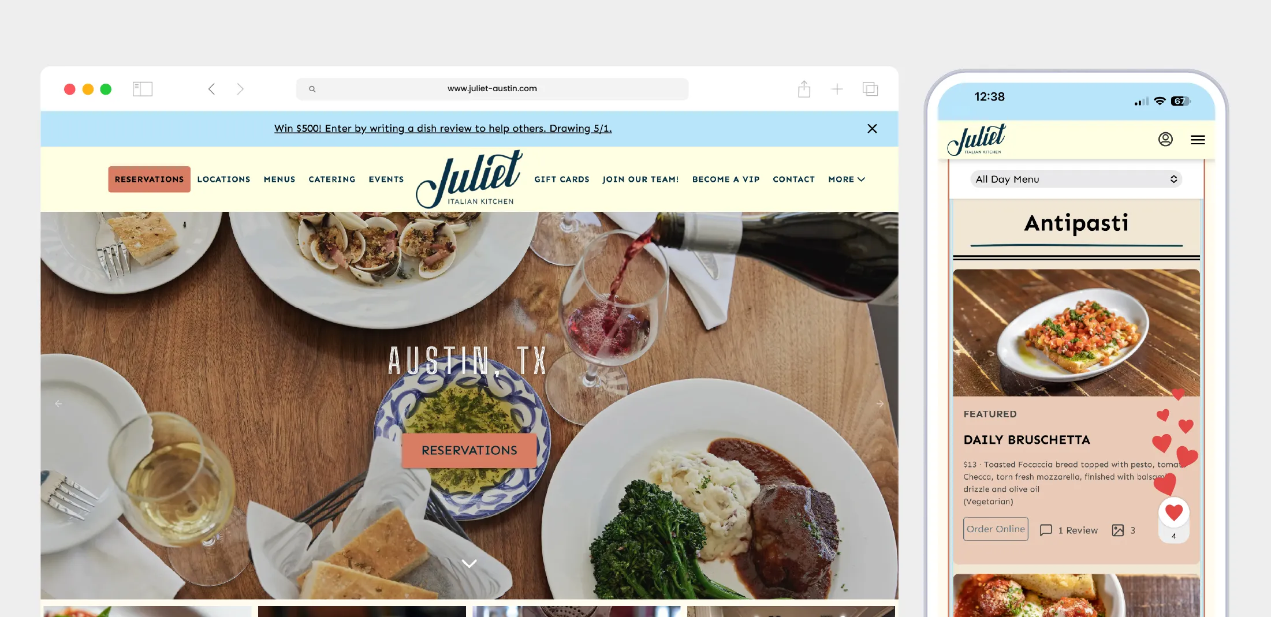
Task: Open the review comment icon on Bruschetta
Action: (x=1046, y=530)
